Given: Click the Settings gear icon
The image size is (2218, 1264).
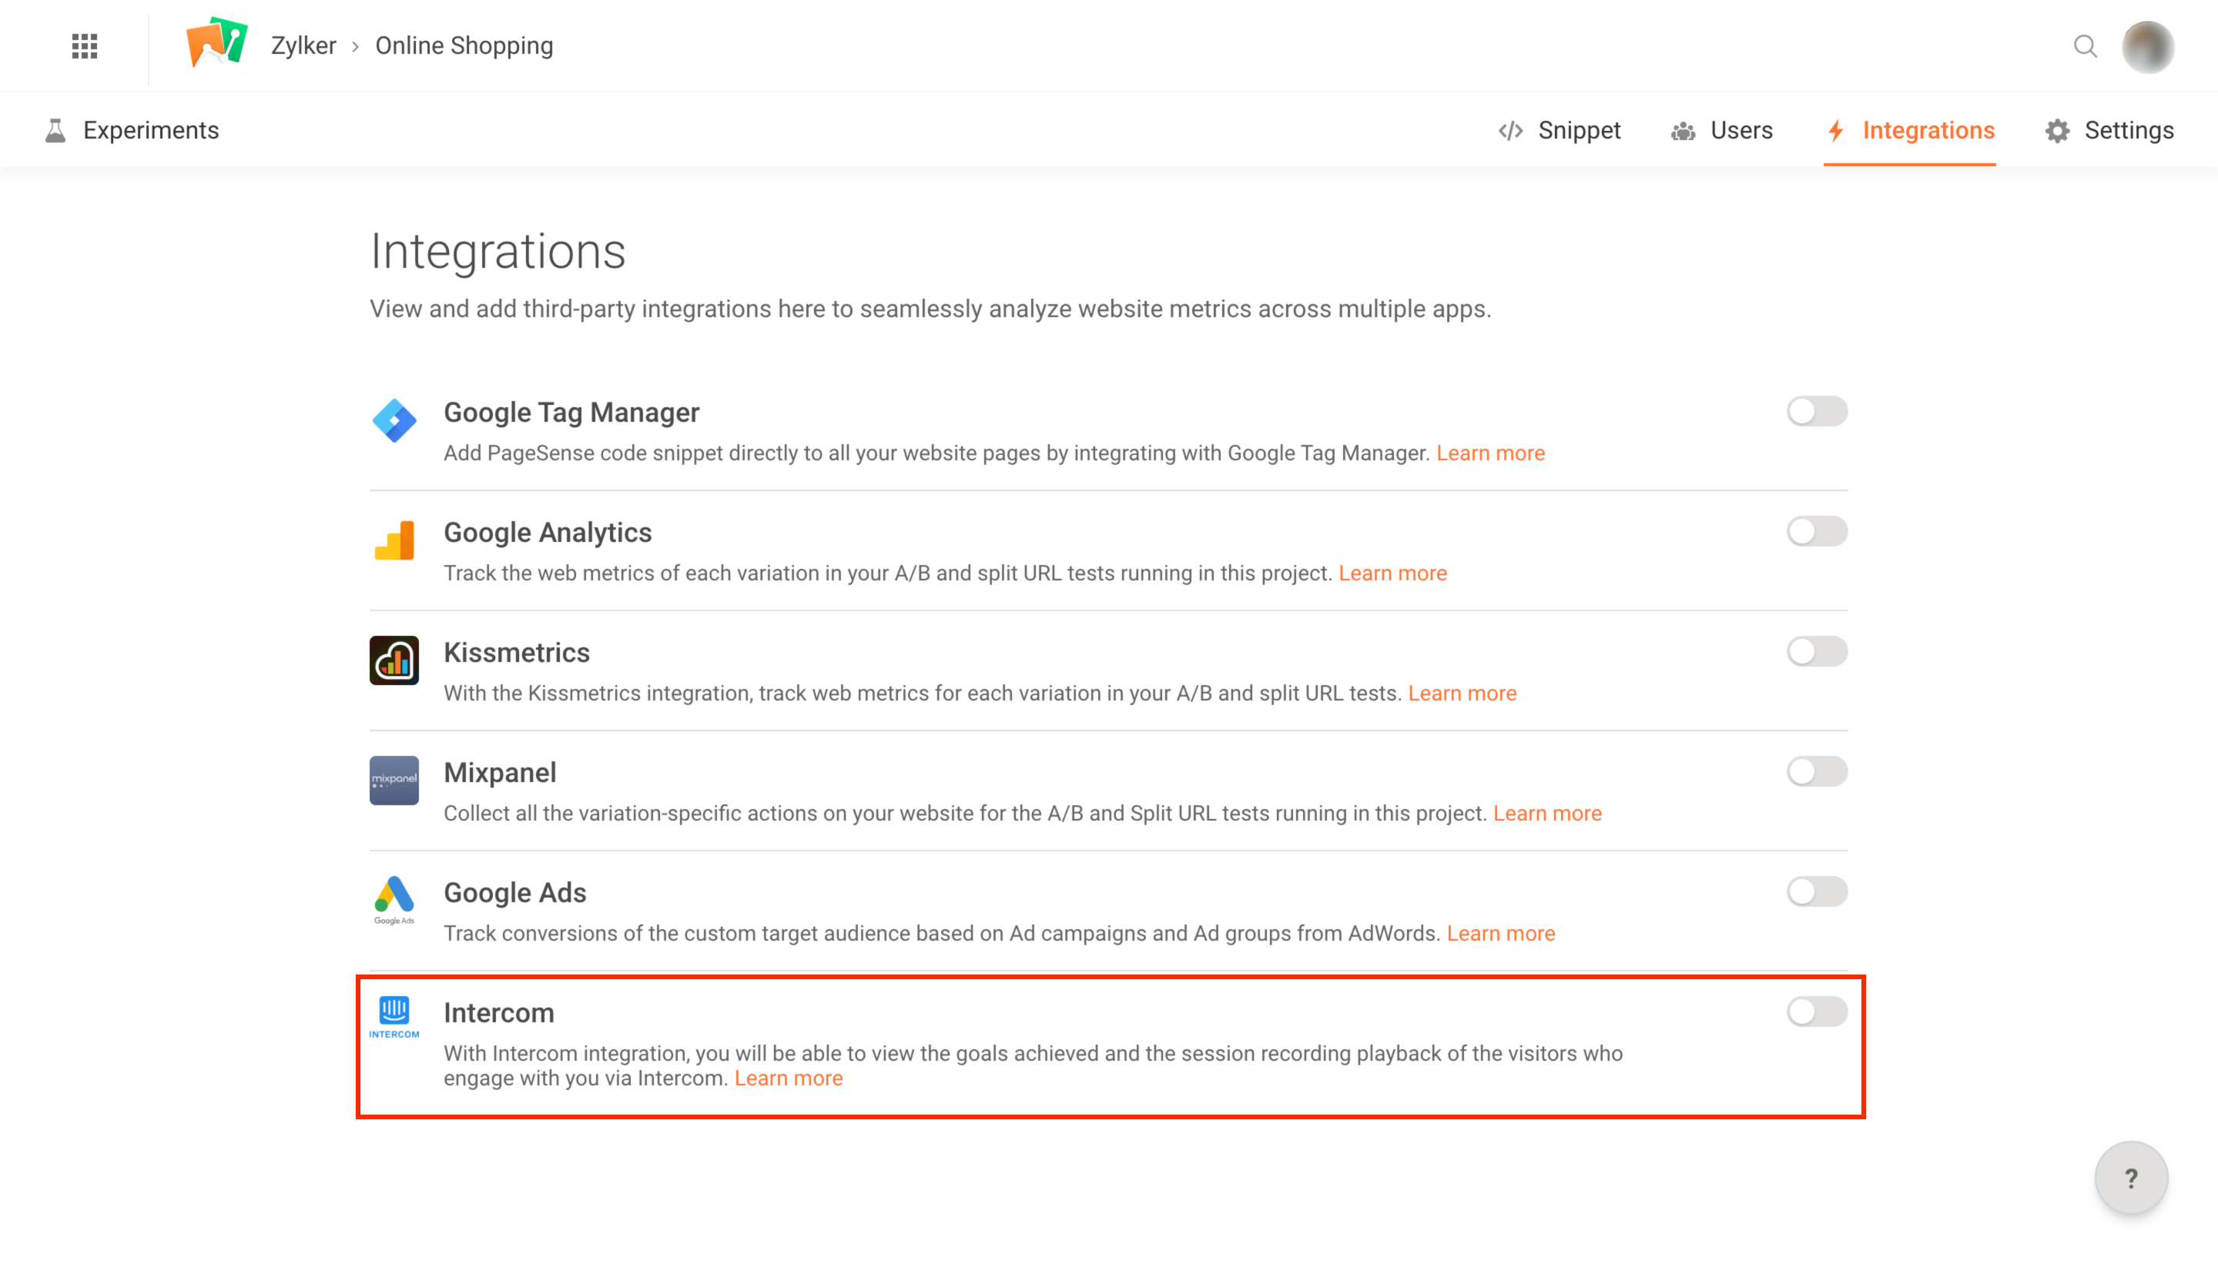Looking at the screenshot, I should pos(2057,131).
